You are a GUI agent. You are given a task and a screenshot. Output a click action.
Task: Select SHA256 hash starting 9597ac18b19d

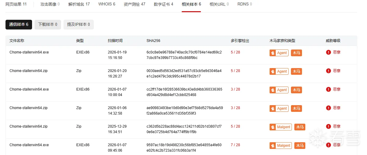tap(184, 148)
